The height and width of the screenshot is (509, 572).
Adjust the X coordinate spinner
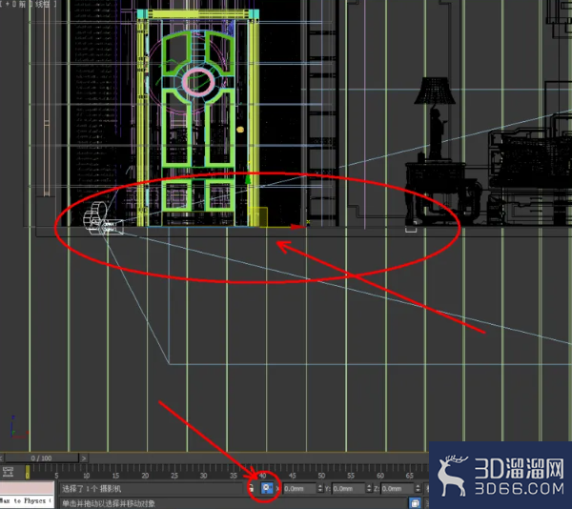(x=320, y=488)
